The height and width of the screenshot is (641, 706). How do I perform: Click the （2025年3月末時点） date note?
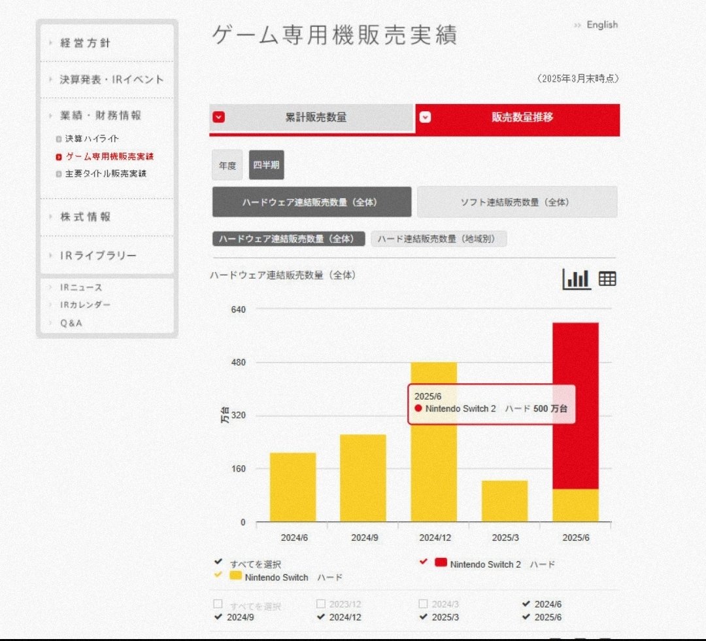coord(578,79)
